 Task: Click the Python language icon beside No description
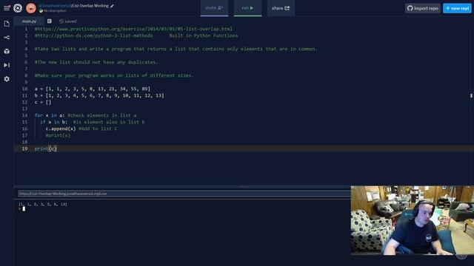tap(41, 11)
